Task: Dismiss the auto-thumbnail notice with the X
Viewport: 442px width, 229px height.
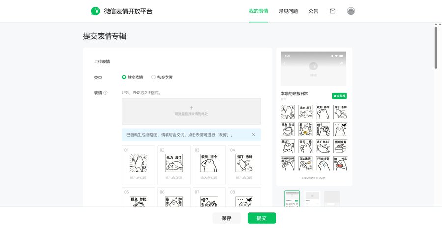Action: (254, 135)
